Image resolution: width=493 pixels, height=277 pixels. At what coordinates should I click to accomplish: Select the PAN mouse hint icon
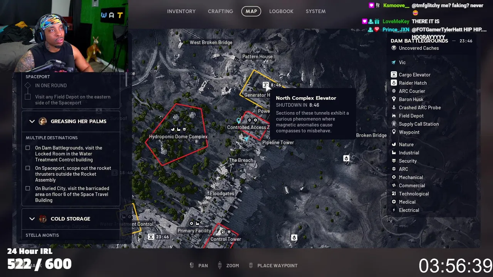[192, 265]
